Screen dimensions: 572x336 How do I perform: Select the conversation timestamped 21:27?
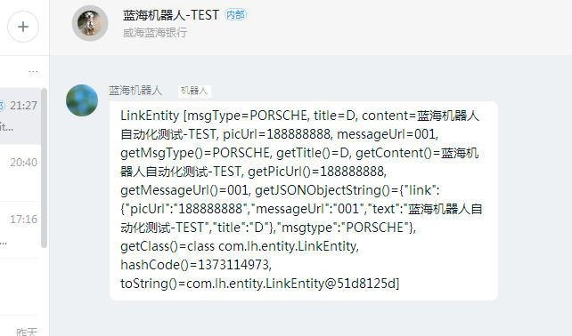tap(20, 116)
